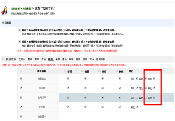175x121 pixels.
Task: Click the 销售漏斗 module name
Action: [x=42, y=117]
